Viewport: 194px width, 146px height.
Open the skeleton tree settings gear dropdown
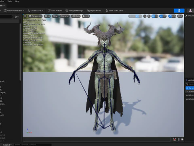pos(17,17)
